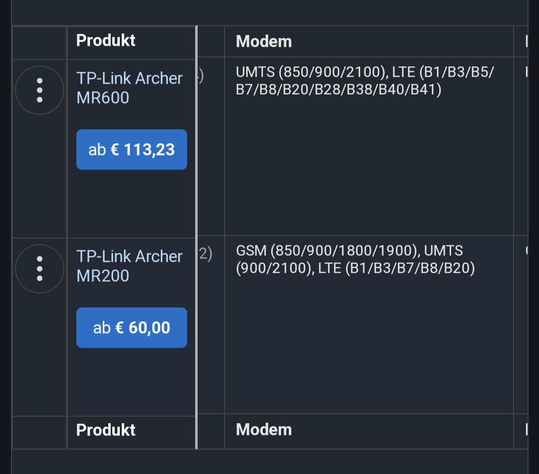Click the empty footer cell left of bottom Produkt
The image size is (539, 474).
tap(39, 432)
